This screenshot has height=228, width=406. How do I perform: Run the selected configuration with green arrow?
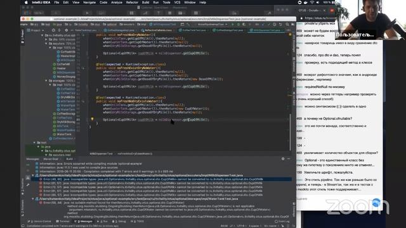(x=233, y=24)
